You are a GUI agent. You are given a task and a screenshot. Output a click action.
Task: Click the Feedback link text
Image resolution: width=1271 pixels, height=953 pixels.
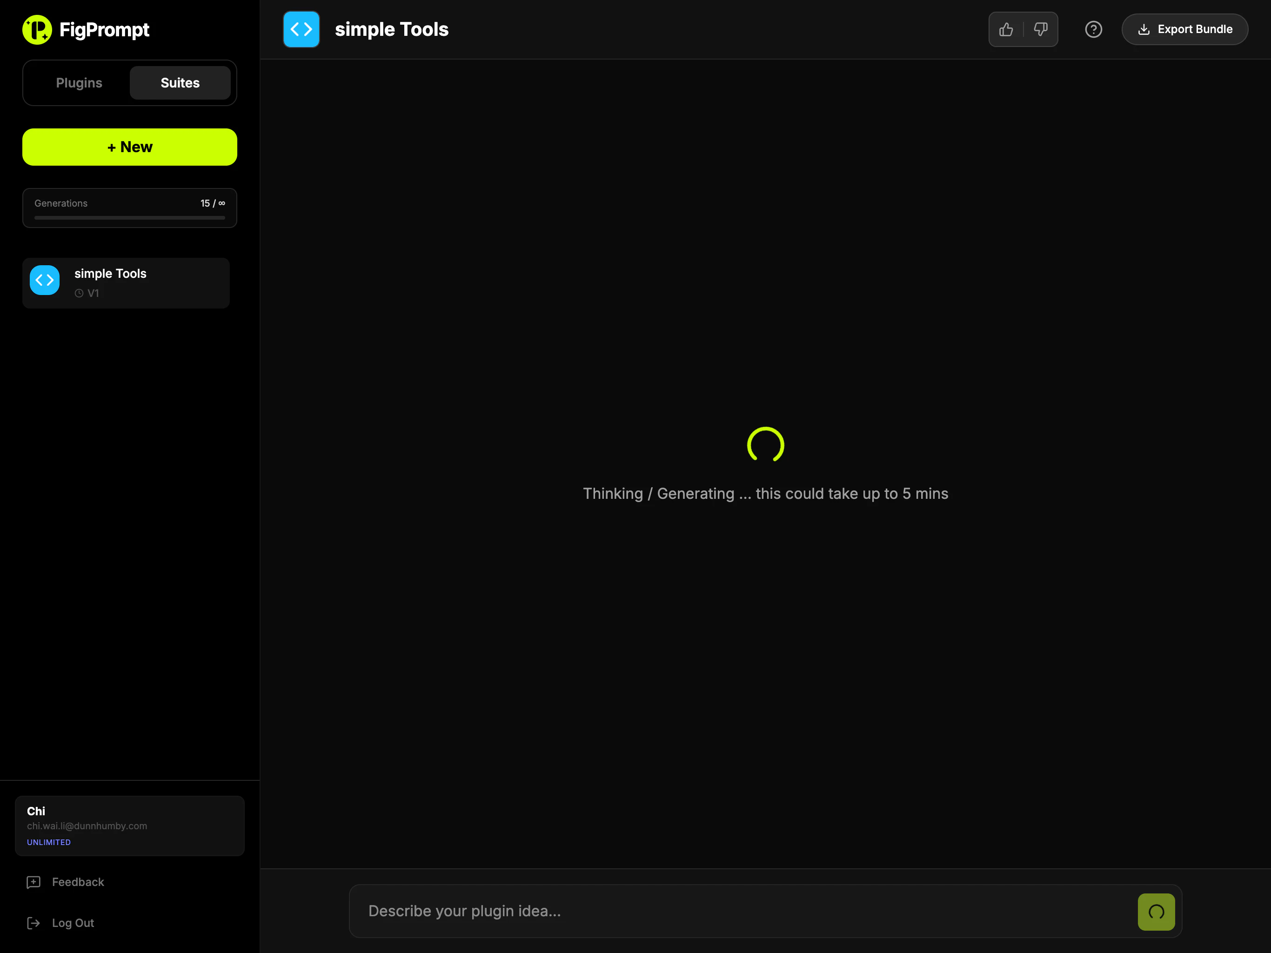[x=78, y=882]
